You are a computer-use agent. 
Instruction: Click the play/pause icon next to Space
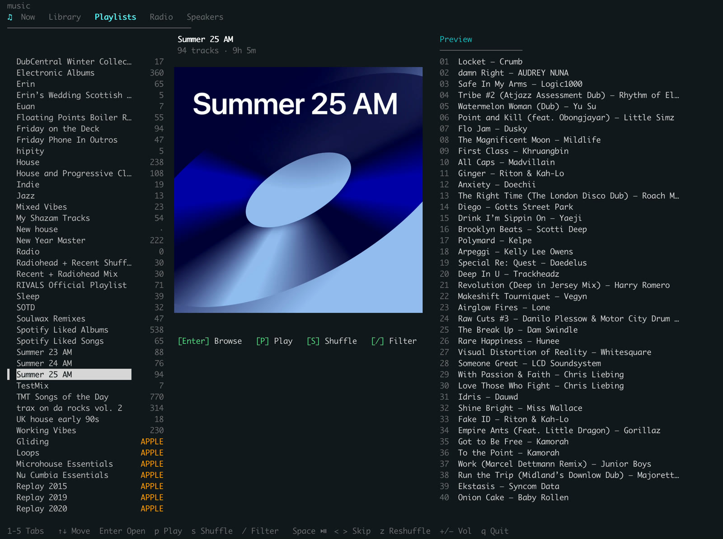(x=324, y=531)
